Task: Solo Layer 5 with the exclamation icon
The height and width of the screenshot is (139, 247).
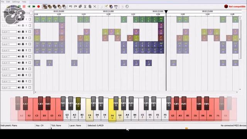Action: [26, 44]
